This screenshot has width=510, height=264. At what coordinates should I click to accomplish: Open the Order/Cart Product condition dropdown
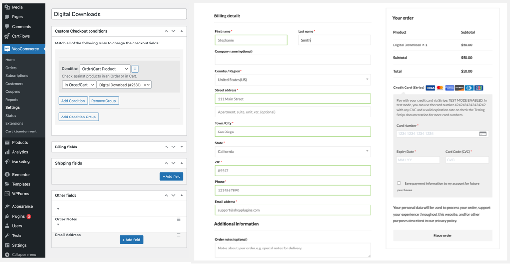click(x=105, y=69)
